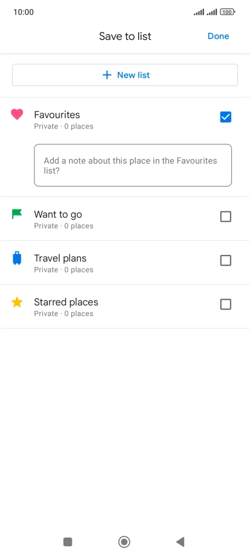This screenshot has height=557, width=250.
Task: Select the Want to go list title
Action: (x=58, y=214)
